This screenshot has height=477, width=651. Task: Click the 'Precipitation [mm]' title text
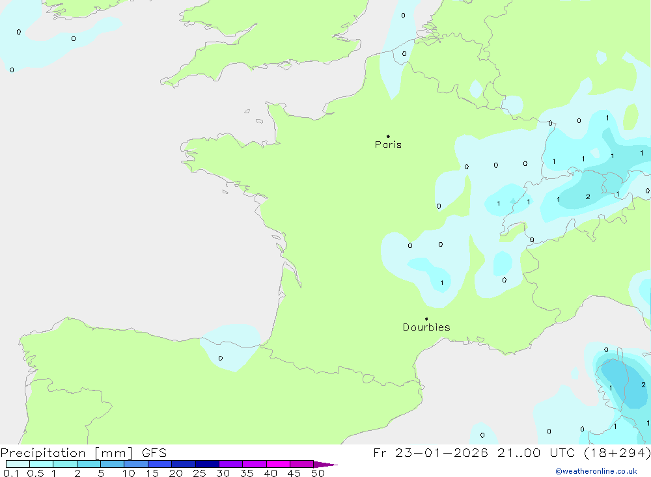[x=66, y=453]
